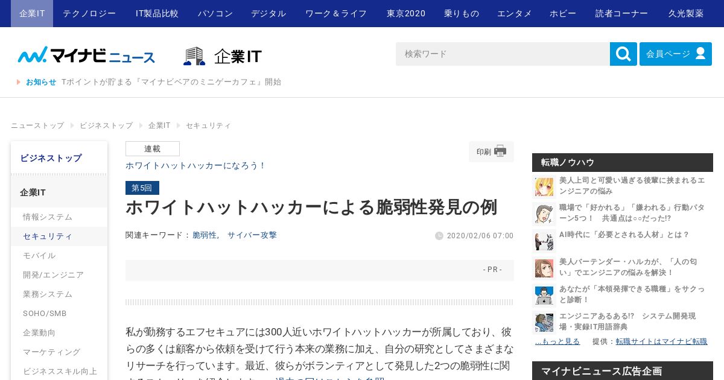
Task: Click thumbnail for 本領発揮できる職種 article
Action: pos(544,295)
